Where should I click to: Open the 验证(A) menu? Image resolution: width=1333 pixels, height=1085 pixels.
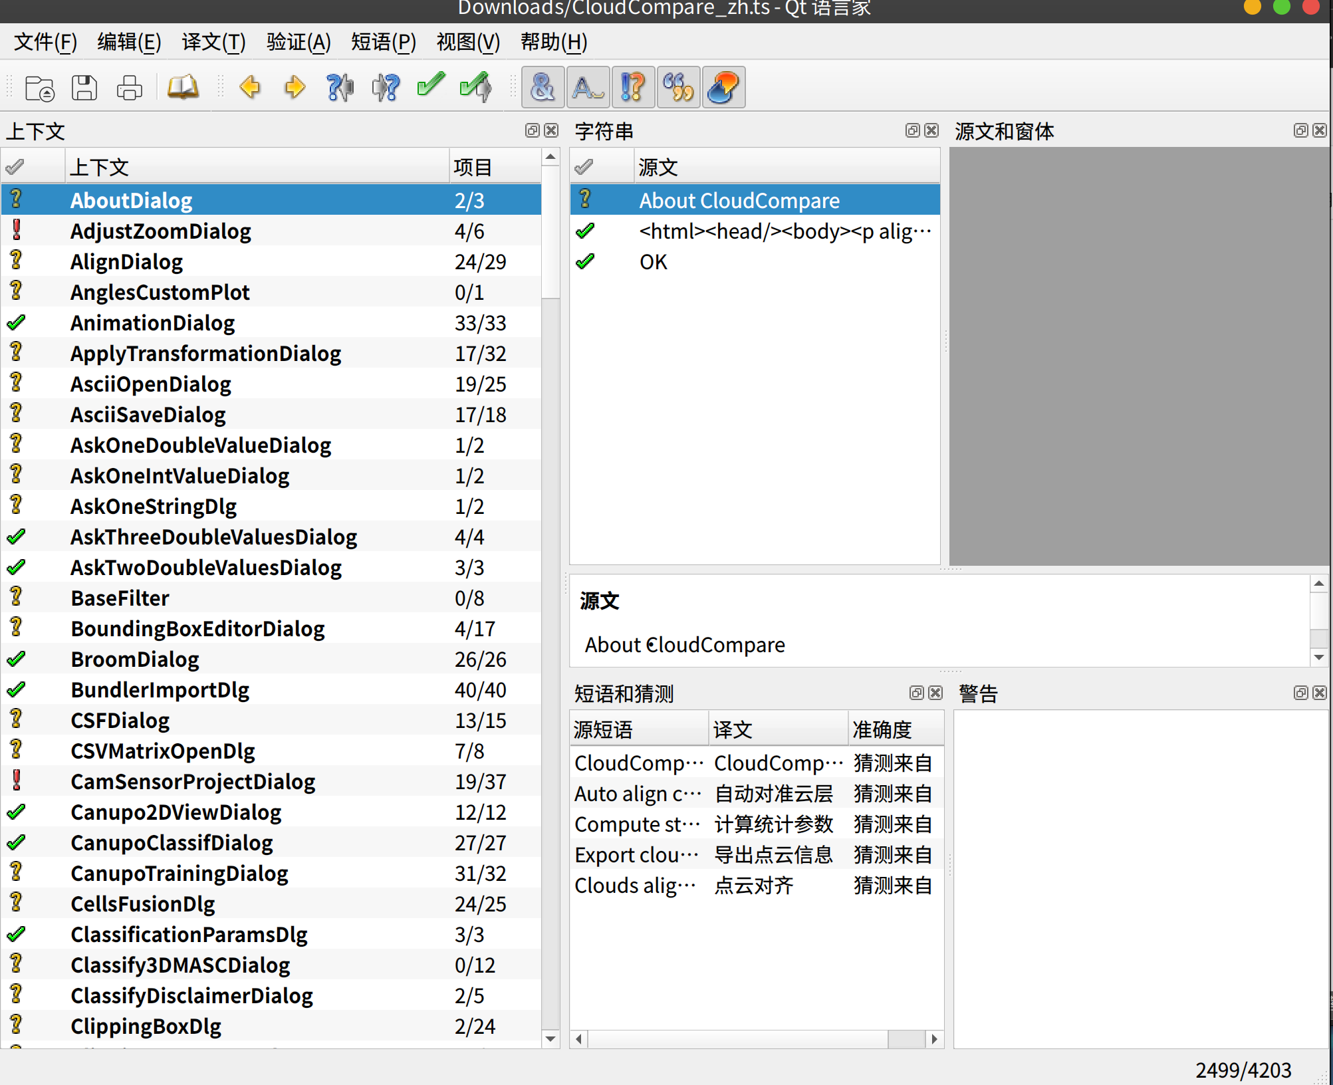(299, 43)
